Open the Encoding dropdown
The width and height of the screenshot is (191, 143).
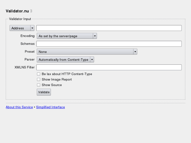[x=67, y=36]
